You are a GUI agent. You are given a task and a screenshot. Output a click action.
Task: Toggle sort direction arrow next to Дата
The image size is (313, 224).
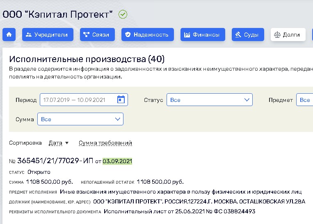67,143
